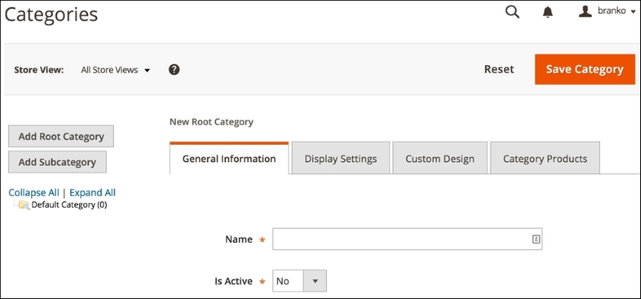641x299 pixels.
Task: Switch to the General Information tab
Action: pos(229,158)
